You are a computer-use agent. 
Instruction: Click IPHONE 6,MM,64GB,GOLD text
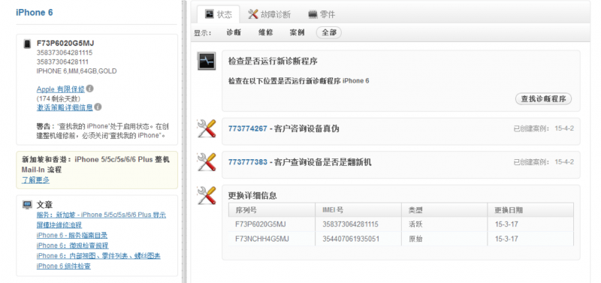(77, 71)
